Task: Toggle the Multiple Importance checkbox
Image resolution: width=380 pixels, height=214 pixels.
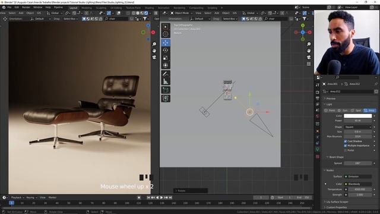Action: 346,146
